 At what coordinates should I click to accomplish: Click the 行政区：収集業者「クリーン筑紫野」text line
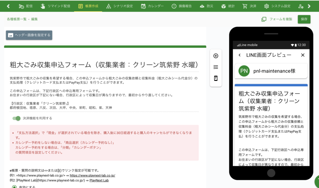[40, 103]
